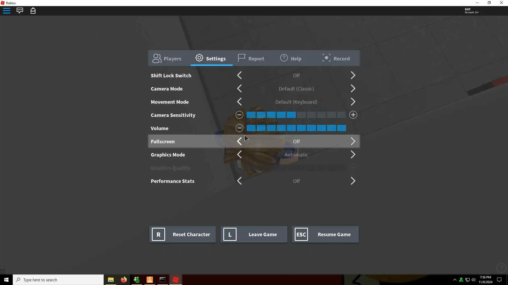Click the Leave Game button

[254, 234]
